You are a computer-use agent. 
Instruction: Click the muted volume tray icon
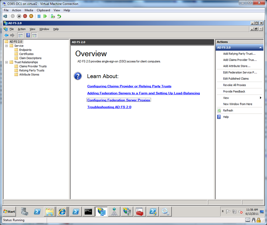(240, 212)
